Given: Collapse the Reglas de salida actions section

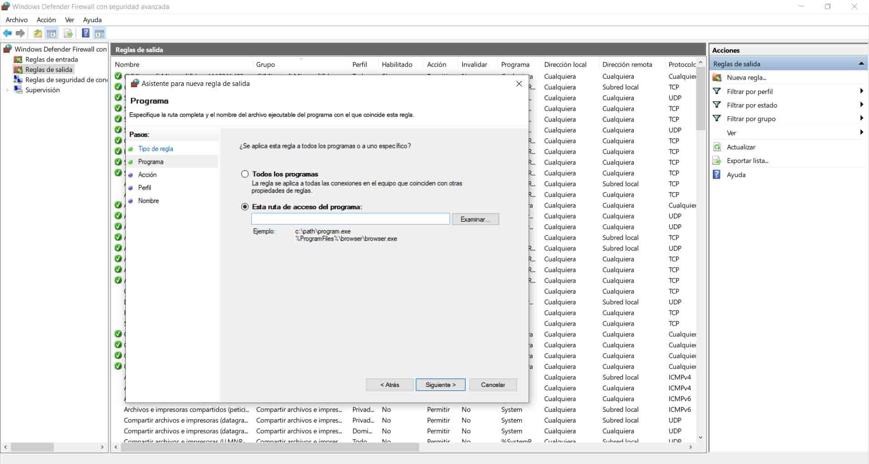Looking at the screenshot, I should [x=861, y=64].
